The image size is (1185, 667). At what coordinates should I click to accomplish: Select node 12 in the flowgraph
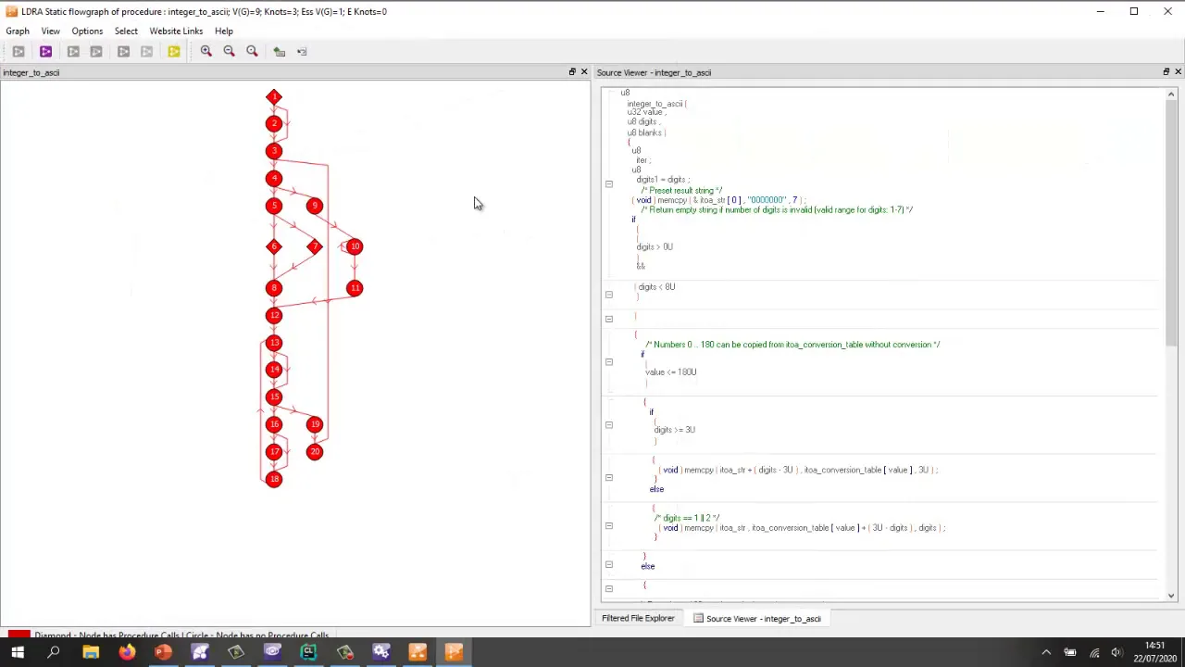(x=273, y=315)
